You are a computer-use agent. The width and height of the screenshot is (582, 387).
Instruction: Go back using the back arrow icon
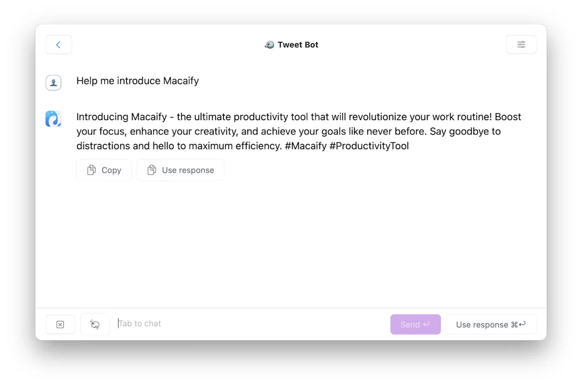pyautogui.click(x=59, y=44)
